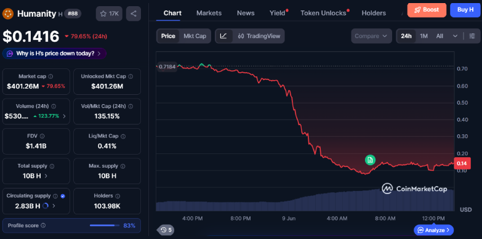Viewport: 482px width, 239px height.
Task: Click the info icon beside Circulating supply
Action: coord(55,196)
